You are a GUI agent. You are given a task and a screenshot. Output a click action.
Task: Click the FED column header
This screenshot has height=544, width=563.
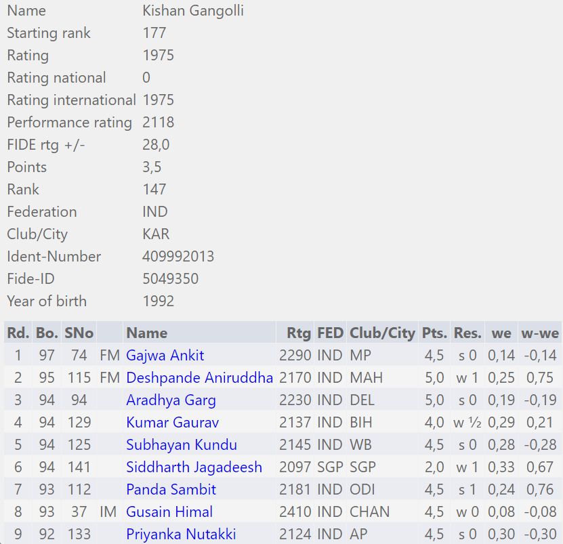tap(330, 333)
